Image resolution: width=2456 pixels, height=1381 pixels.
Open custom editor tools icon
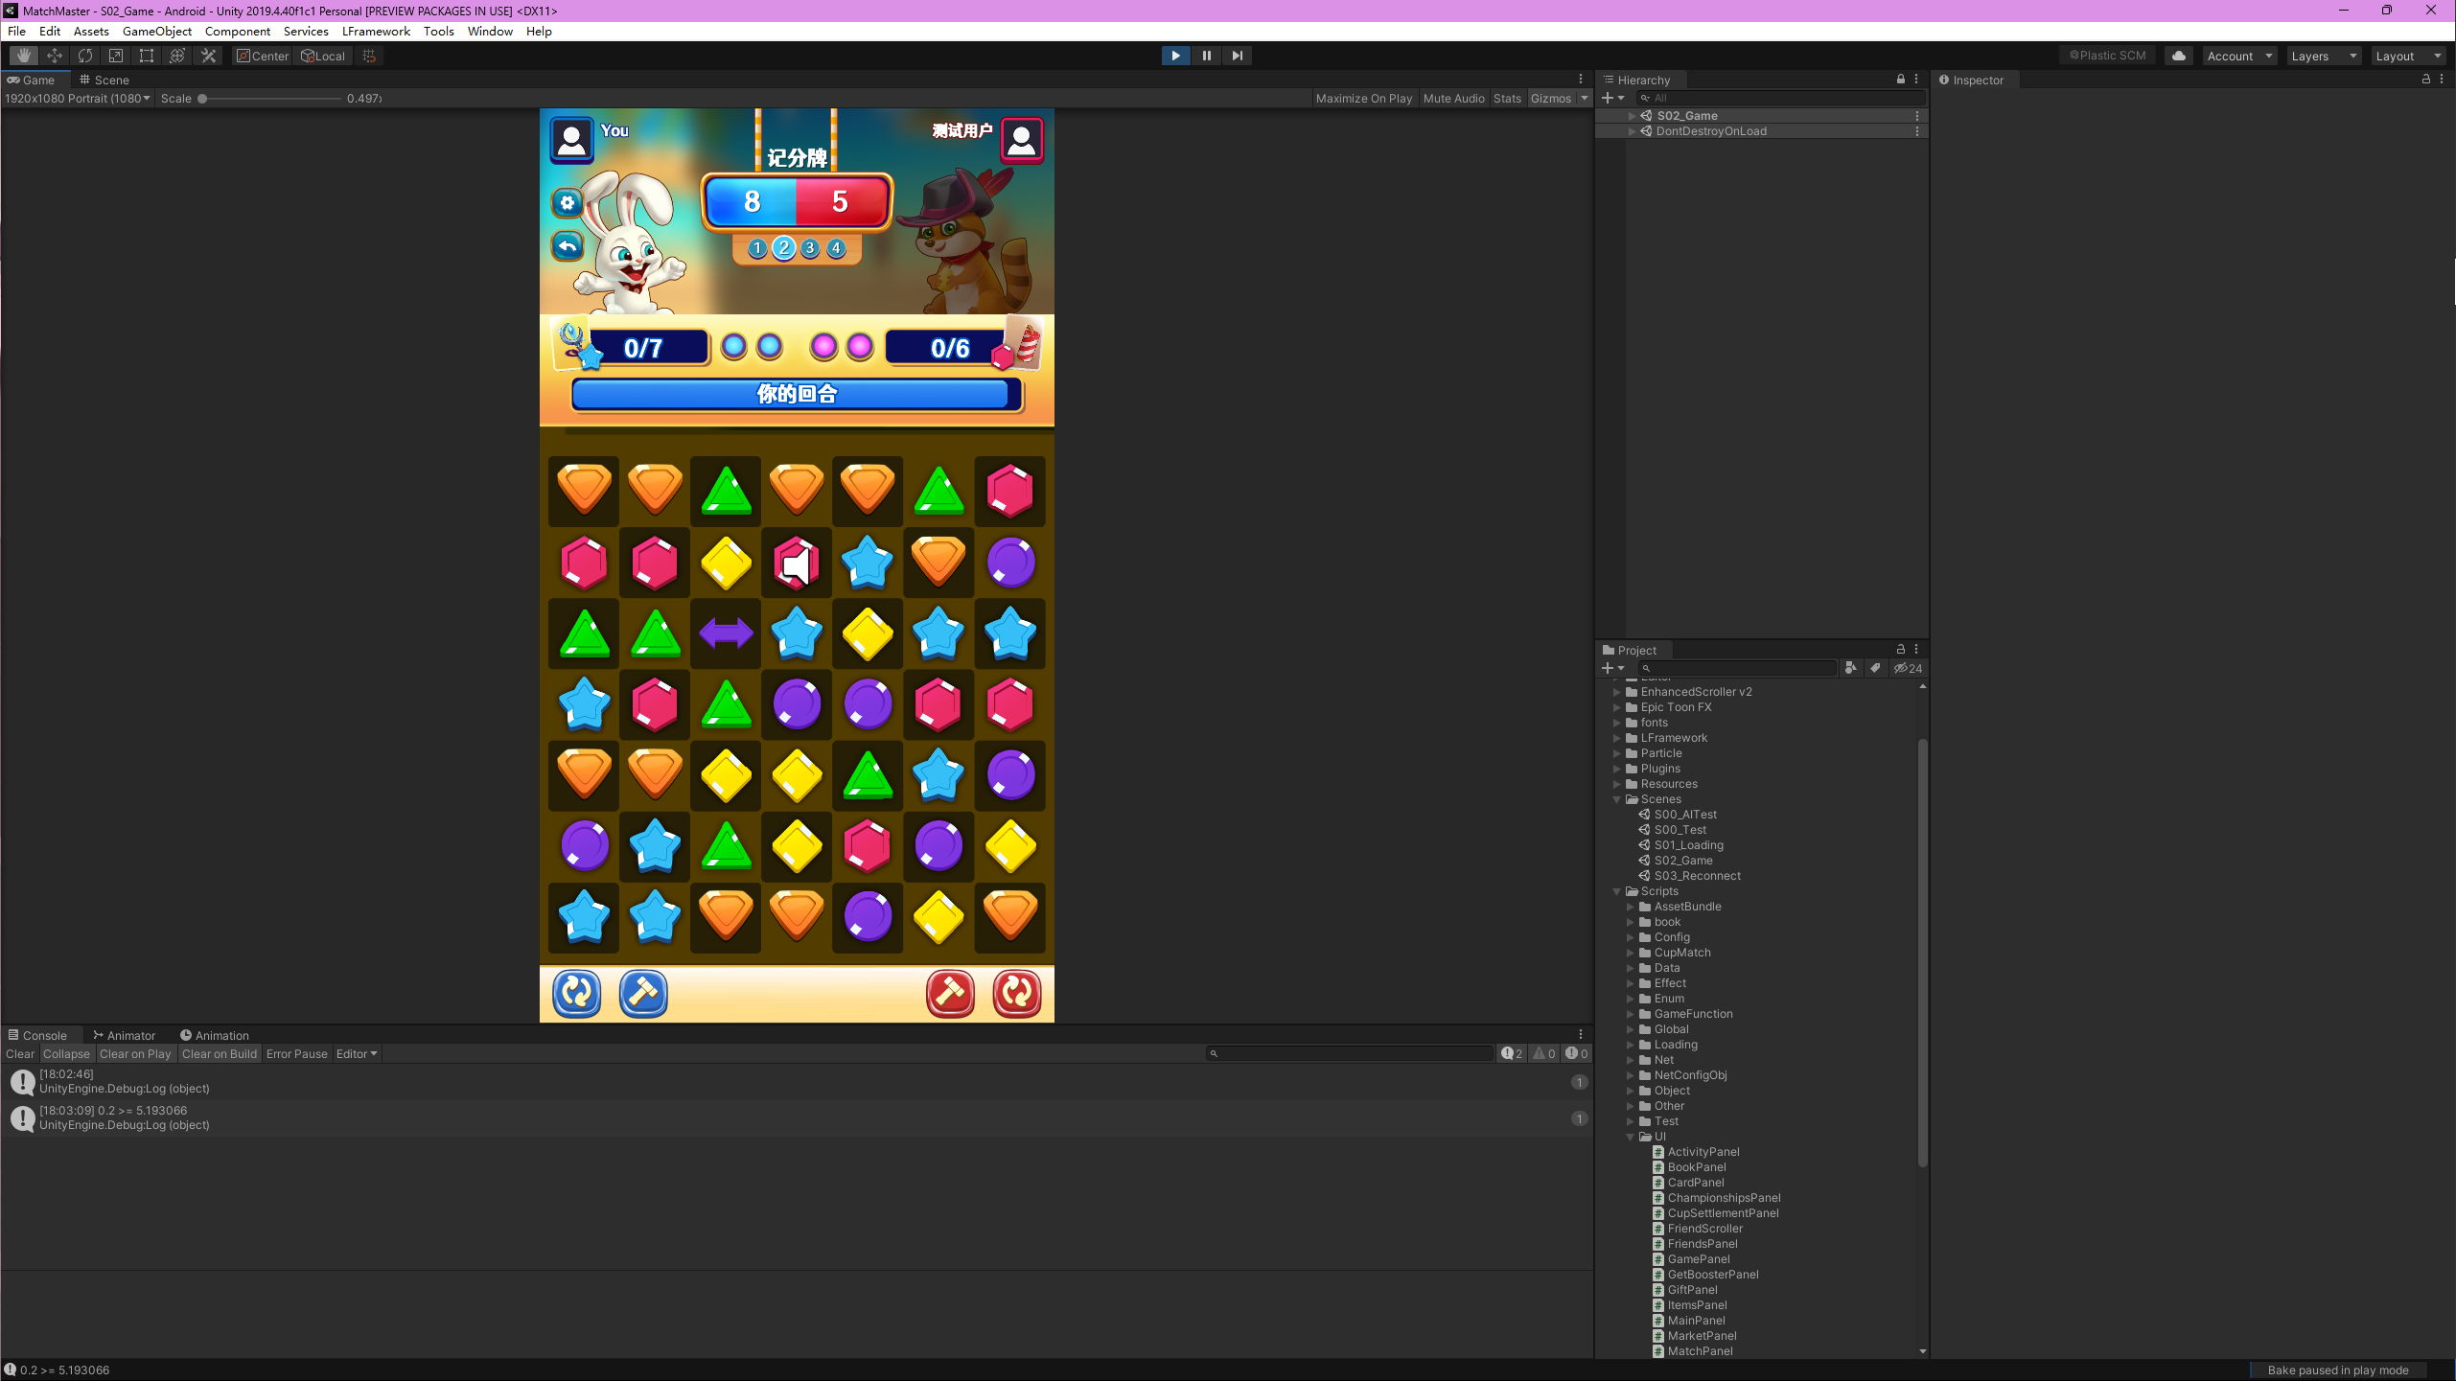point(208,56)
